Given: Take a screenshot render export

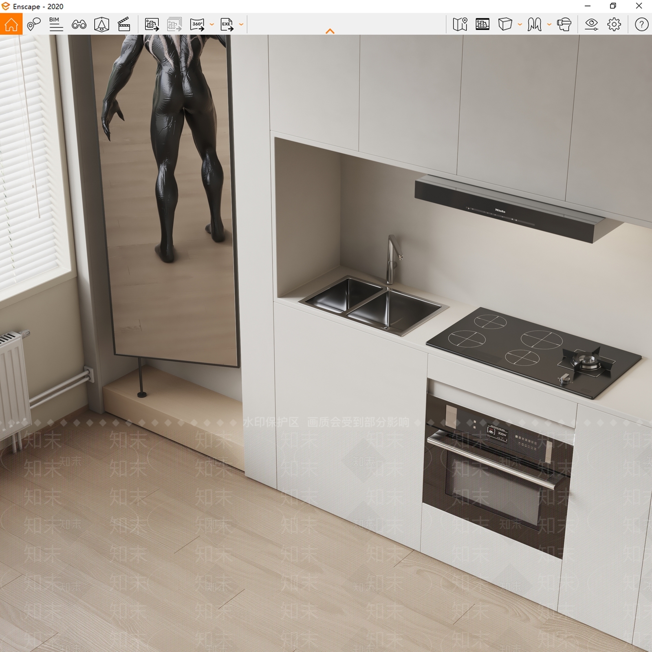Looking at the screenshot, I should [152, 24].
